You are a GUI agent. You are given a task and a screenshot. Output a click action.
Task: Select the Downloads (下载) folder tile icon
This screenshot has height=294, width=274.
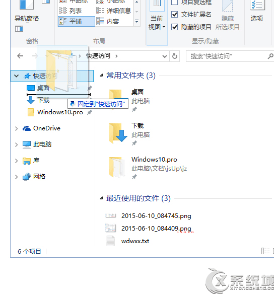(118, 134)
